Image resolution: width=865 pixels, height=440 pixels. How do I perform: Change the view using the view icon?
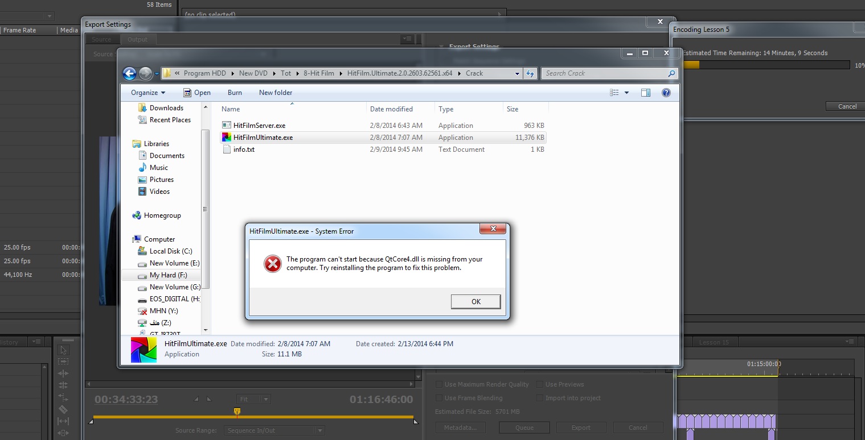pyautogui.click(x=614, y=93)
